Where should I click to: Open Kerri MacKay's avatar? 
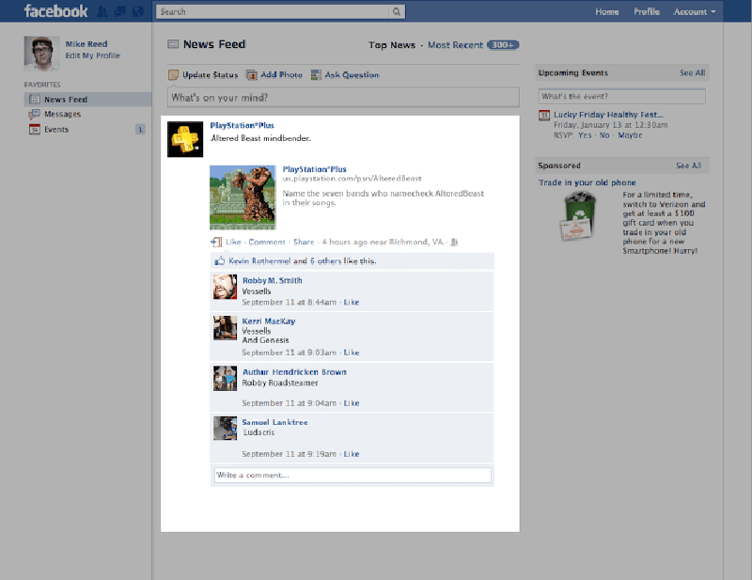coord(225,328)
